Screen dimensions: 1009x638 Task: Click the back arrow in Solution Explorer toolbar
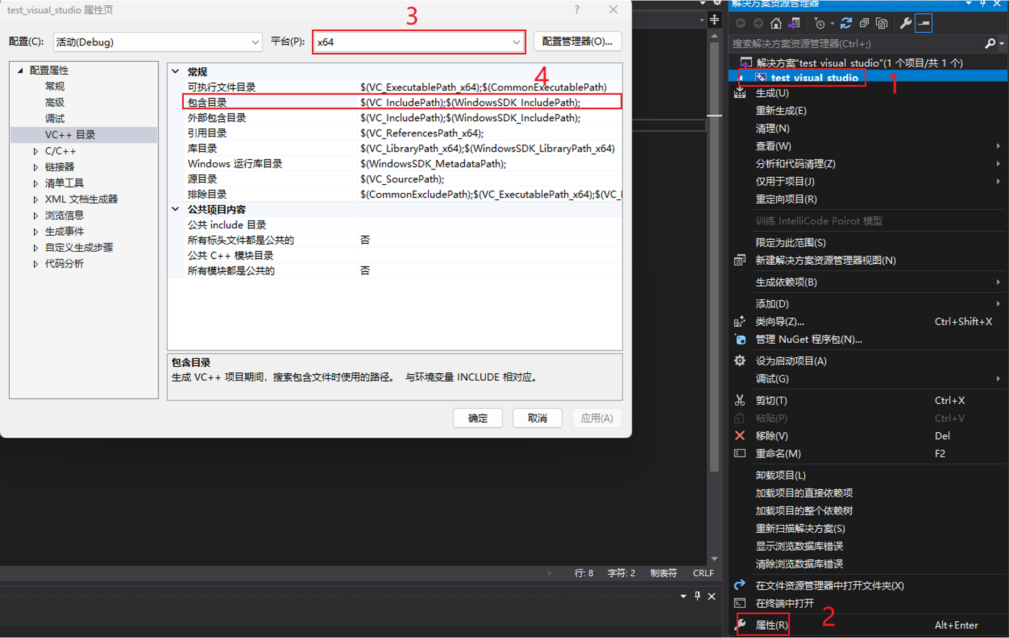[740, 23]
